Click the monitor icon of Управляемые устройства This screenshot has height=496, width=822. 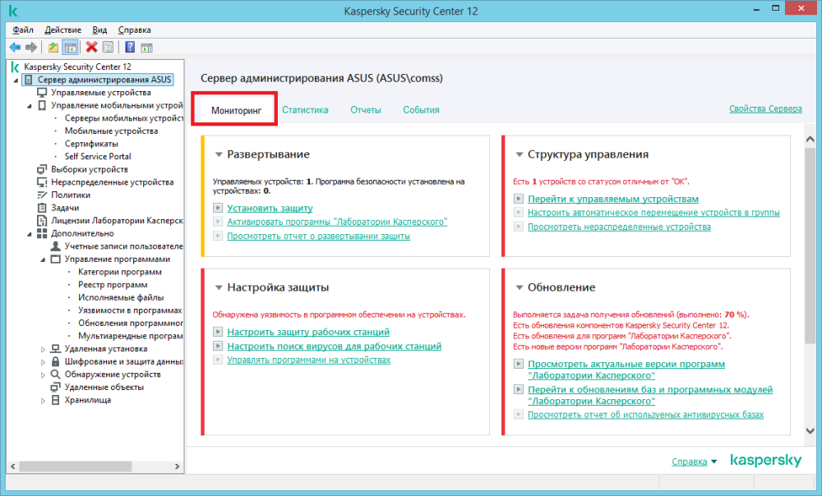pos(42,93)
